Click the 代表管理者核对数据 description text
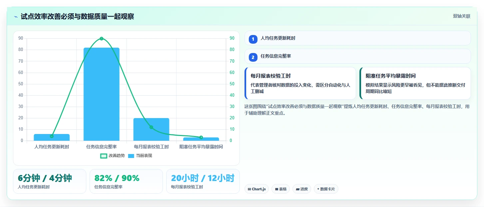This screenshot has width=484, height=207. coord(300,88)
